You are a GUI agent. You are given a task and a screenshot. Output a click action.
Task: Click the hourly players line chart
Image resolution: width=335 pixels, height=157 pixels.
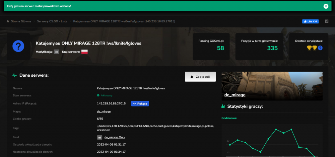point(272,140)
